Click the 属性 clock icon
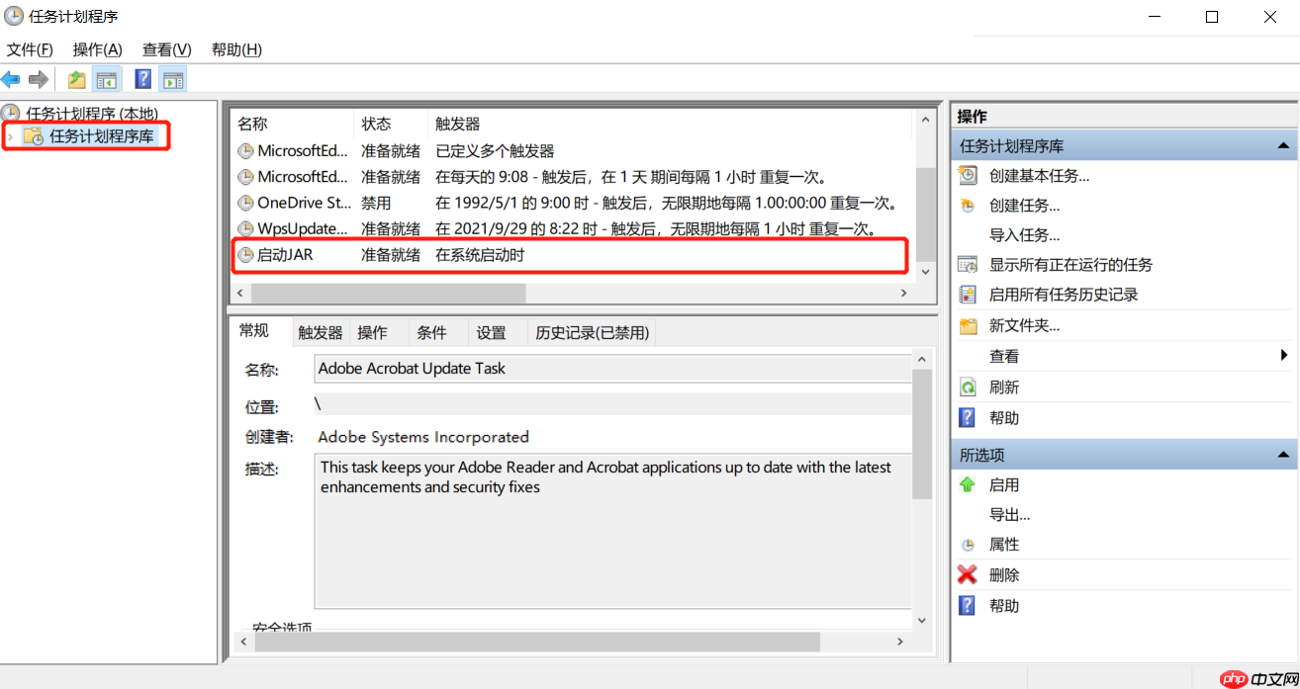This screenshot has width=1300, height=689. 969,545
